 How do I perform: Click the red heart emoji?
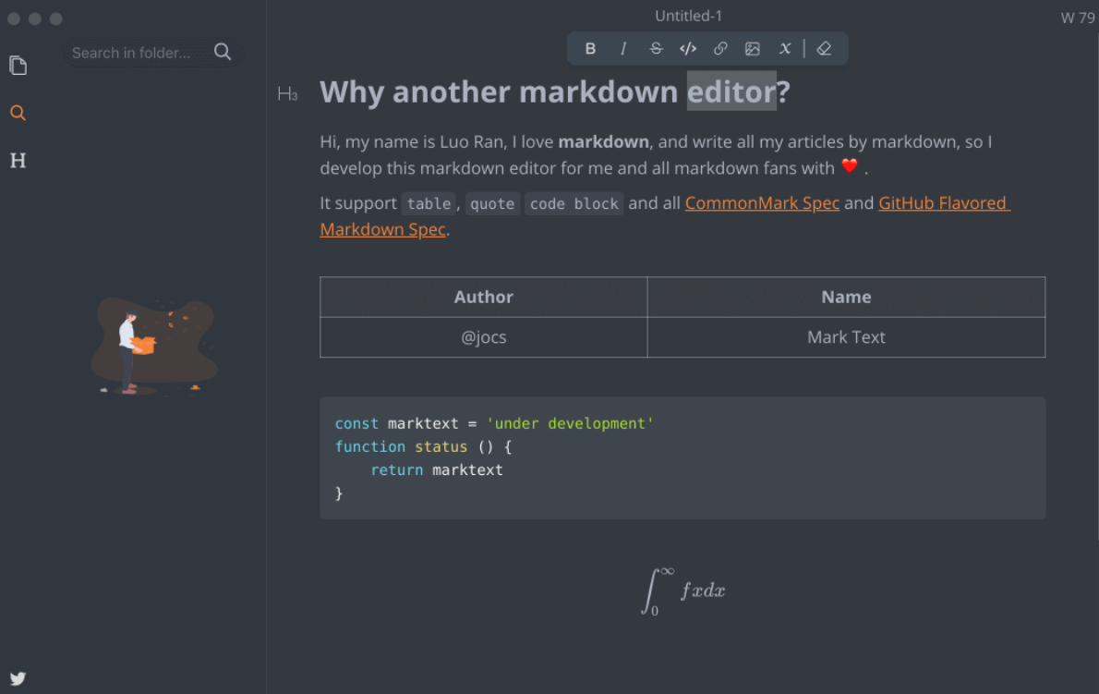click(x=850, y=166)
